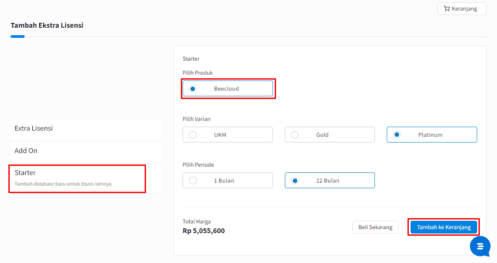Choose the UKM variant radio option
The height and width of the screenshot is (263, 497).
coord(228,135)
